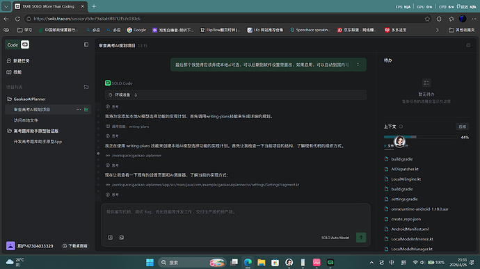Open the browser profile avatar
The width and height of the screenshot is (480, 269).
(x=463, y=19)
